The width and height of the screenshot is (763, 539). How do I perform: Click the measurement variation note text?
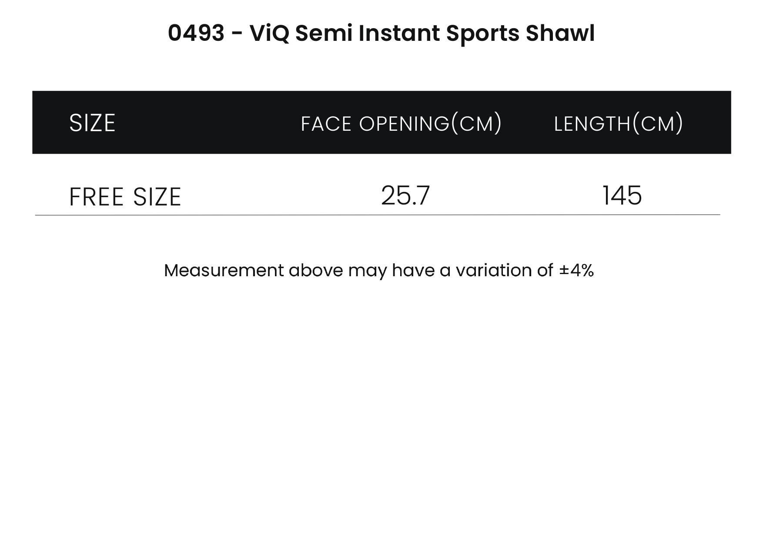coord(379,271)
